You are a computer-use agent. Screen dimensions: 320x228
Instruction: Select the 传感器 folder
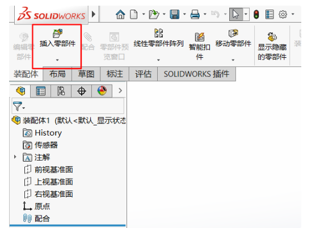(40, 145)
